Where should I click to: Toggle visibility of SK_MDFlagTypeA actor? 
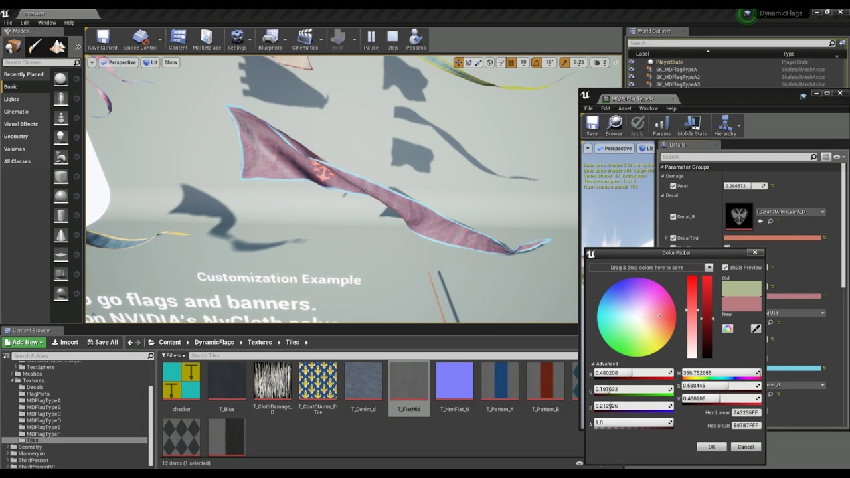[x=632, y=70]
